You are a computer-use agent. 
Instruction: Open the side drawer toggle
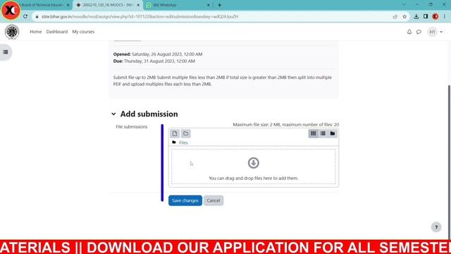(x=6, y=52)
